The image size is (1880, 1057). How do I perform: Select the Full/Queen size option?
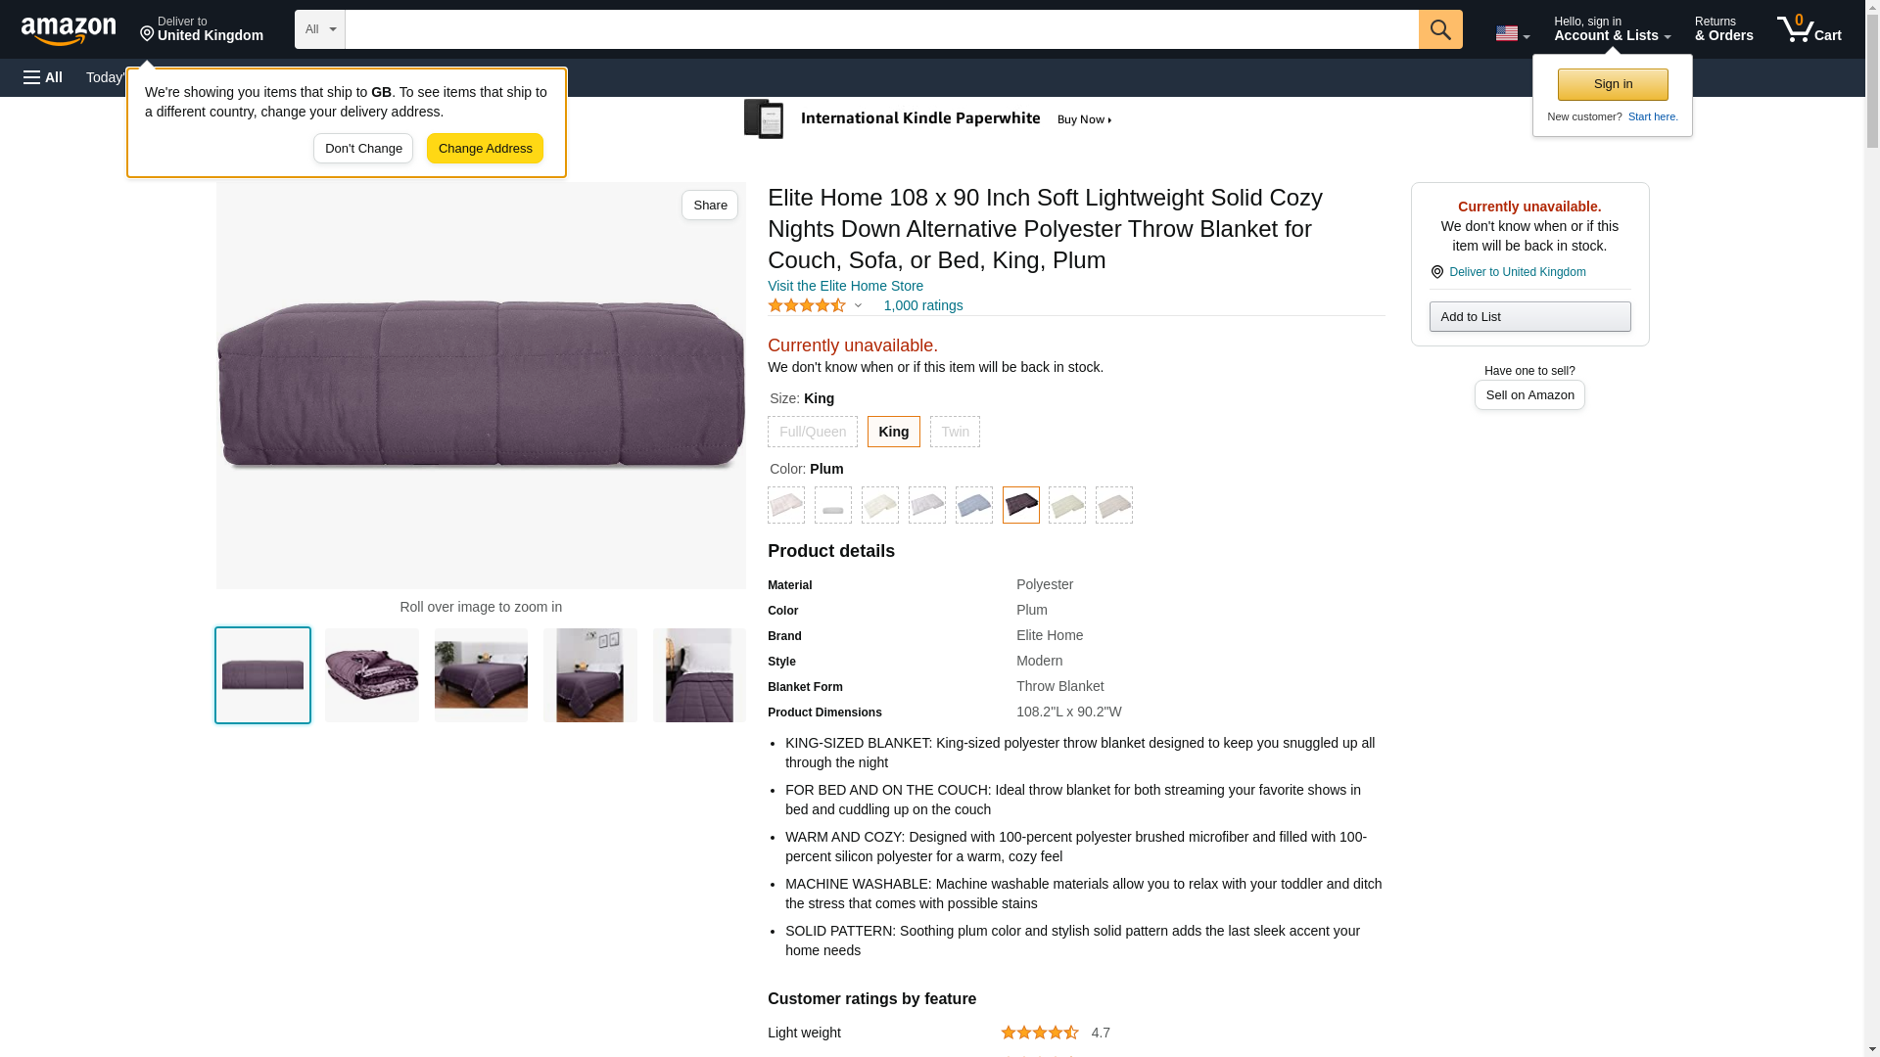point(812,432)
